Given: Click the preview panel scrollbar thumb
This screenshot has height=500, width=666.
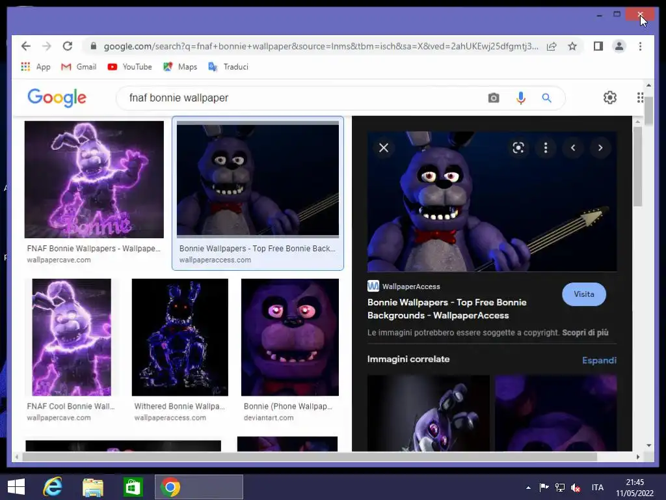Looking at the screenshot, I should tap(637, 167).
